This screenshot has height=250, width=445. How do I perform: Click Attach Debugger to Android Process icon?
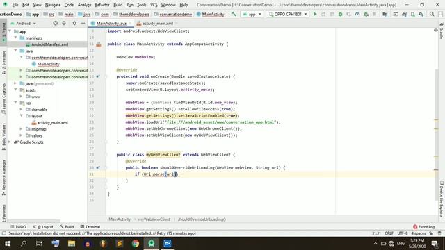[366, 14]
